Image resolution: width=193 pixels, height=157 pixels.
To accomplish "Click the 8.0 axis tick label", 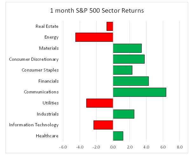I will [x=179, y=147].
